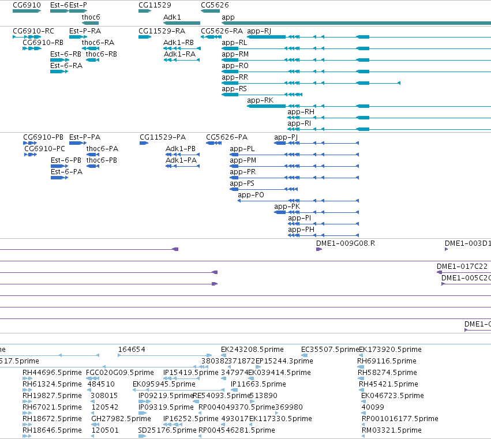Select the DME1-005C20 feature label
Viewport: 491px width, 439px height.
coord(466,279)
